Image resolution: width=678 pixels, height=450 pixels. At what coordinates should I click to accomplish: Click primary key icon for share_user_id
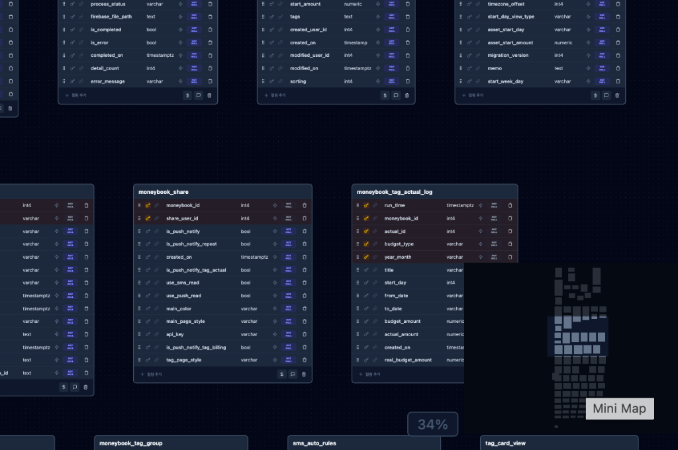pos(148,218)
